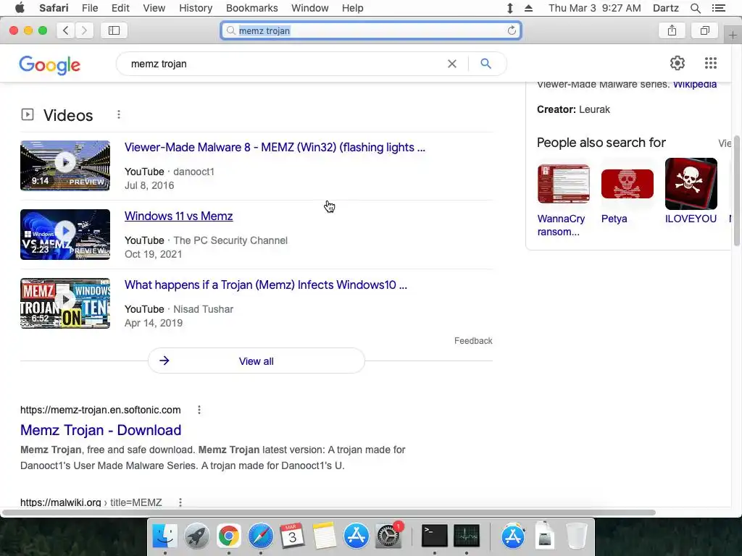This screenshot has height=556, width=742.
Task: Open the Edit menu
Action: [120, 8]
